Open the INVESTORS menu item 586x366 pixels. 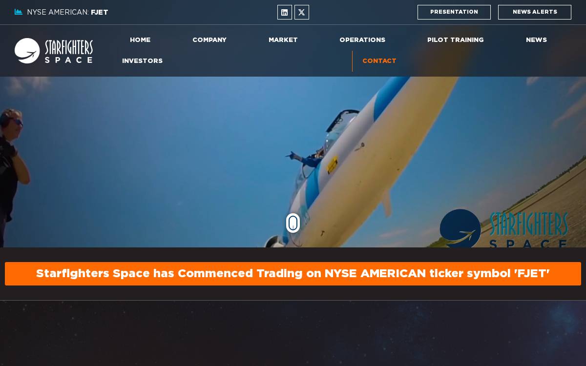pos(142,61)
